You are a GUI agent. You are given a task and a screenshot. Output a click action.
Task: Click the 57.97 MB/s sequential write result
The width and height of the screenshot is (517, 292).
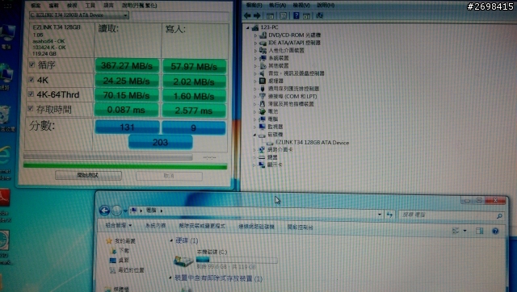tap(194, 66)
